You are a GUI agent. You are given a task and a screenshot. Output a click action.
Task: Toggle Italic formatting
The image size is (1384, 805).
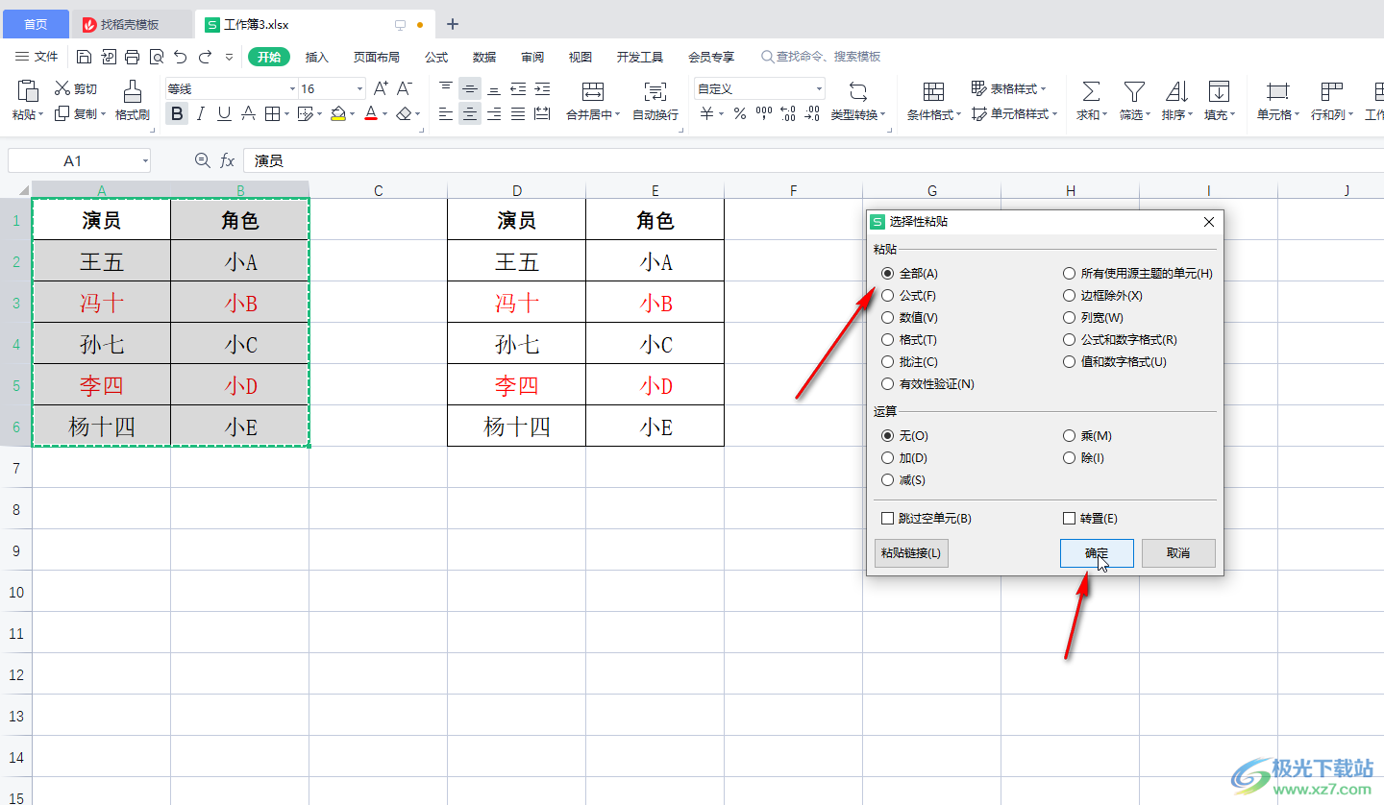click(x=200, y=114)
